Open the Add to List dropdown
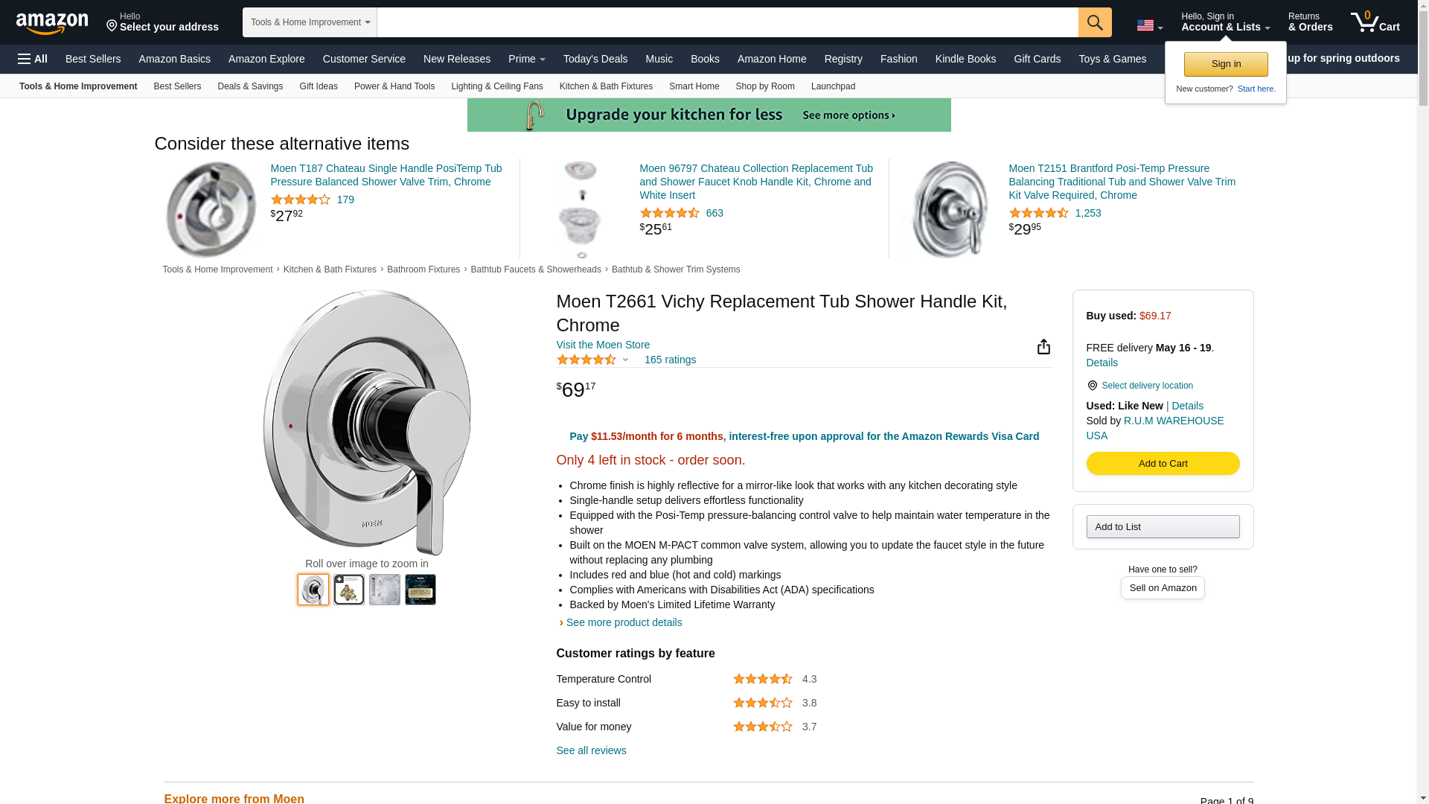 (x=1163, y=527)
